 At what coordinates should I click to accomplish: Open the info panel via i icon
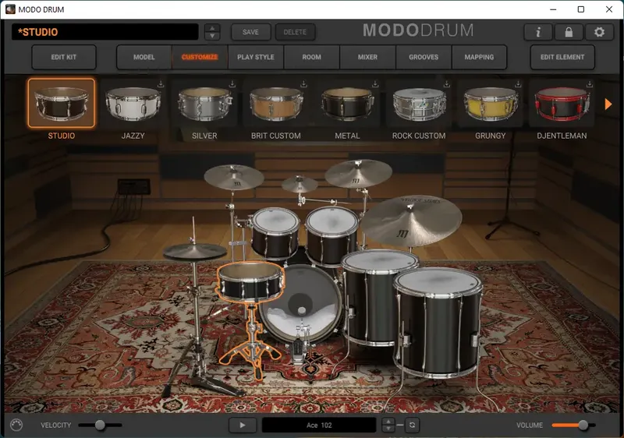(x=538, y=32)
